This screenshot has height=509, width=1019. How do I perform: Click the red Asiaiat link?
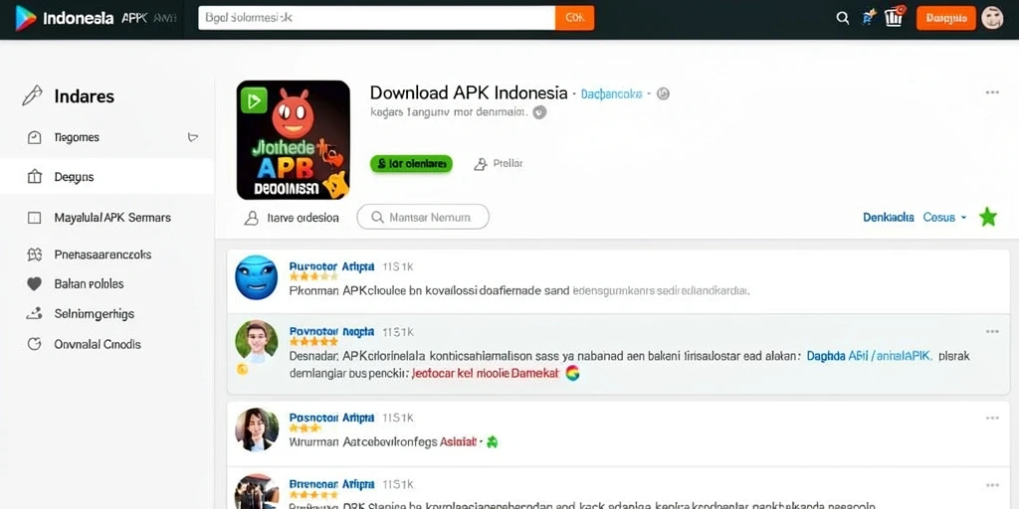[x=458, y=442]
